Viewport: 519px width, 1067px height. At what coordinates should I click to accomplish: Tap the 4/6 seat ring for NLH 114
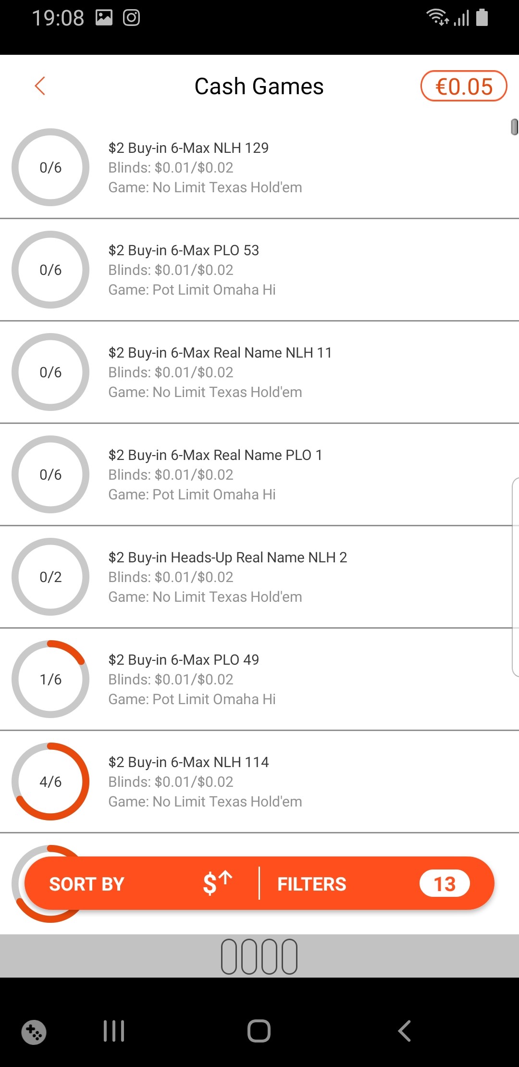[x=50, y=782]
